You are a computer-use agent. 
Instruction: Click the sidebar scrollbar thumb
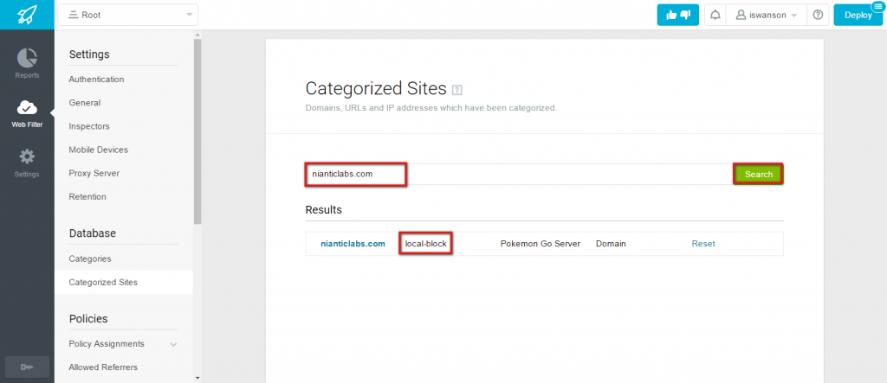point(197,132)
